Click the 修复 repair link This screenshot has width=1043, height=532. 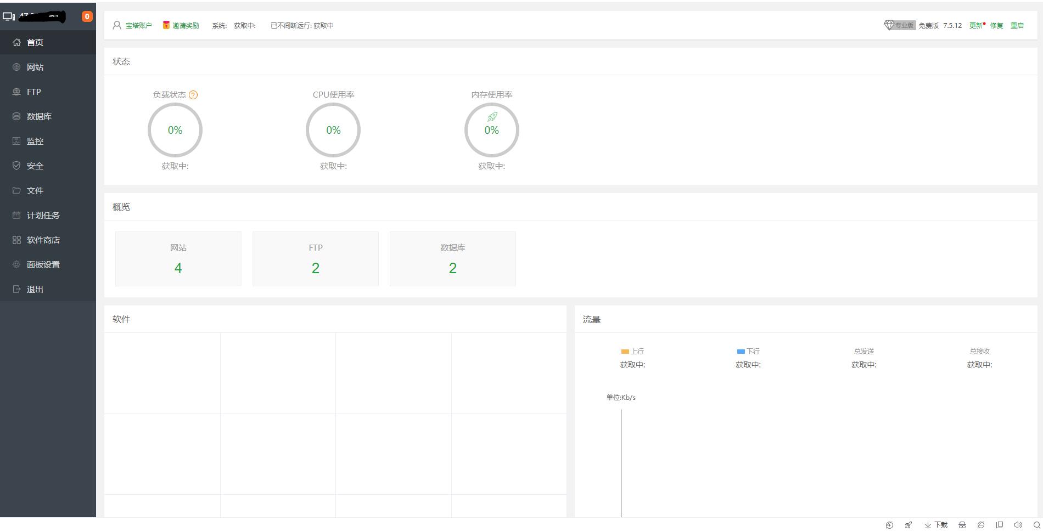coord(996,25)
